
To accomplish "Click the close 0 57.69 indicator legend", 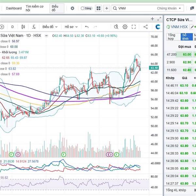I will pyautogui.click(x=10, y=74).
